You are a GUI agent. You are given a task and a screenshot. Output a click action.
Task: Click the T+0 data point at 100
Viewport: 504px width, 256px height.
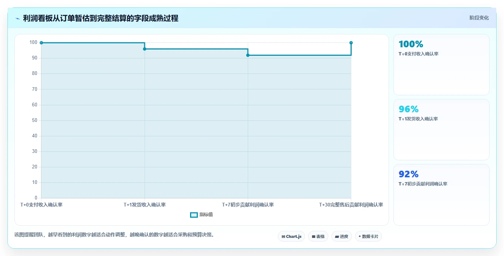tap(41, 43)
